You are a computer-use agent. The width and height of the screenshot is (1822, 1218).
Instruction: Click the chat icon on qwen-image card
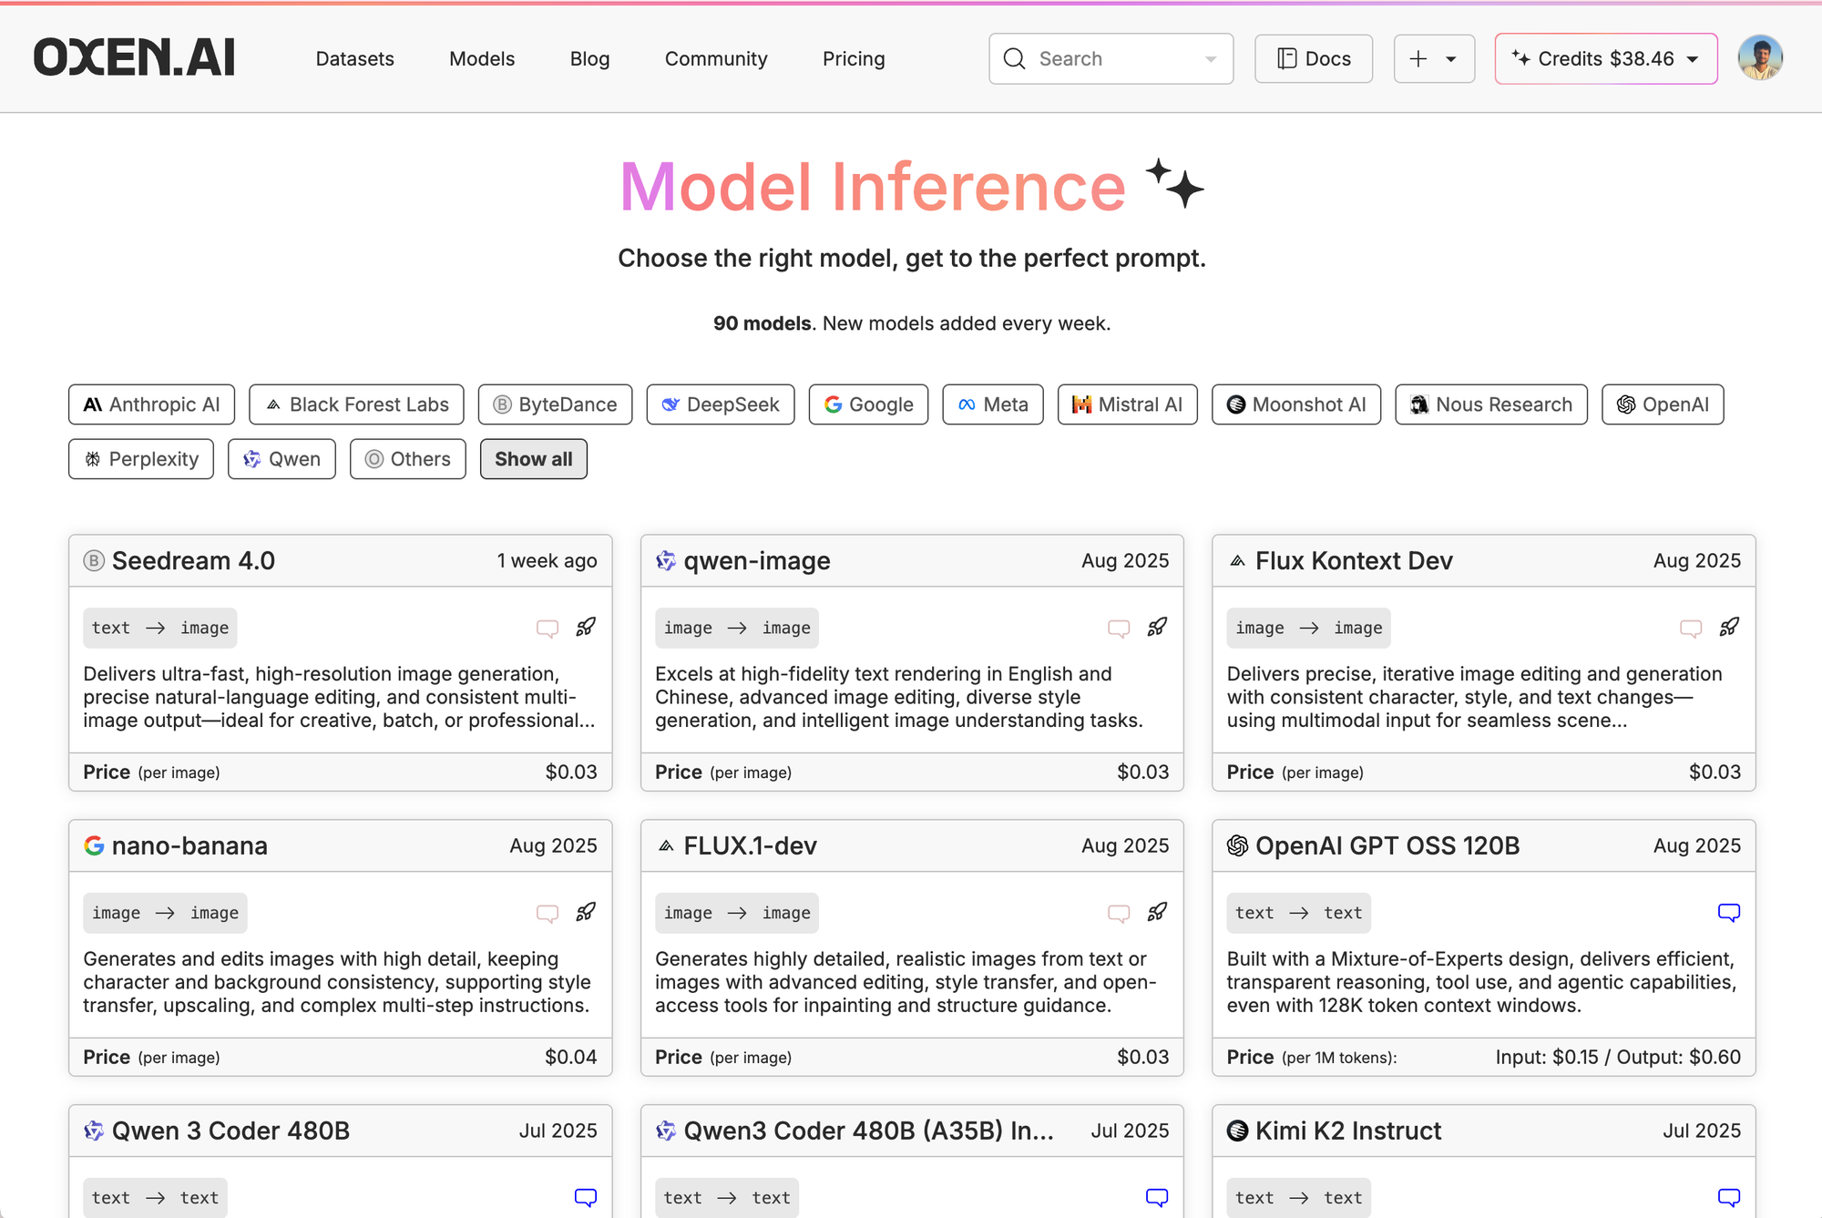[x=1118, y=628]
